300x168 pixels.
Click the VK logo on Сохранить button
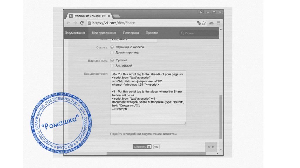[149, 147]
